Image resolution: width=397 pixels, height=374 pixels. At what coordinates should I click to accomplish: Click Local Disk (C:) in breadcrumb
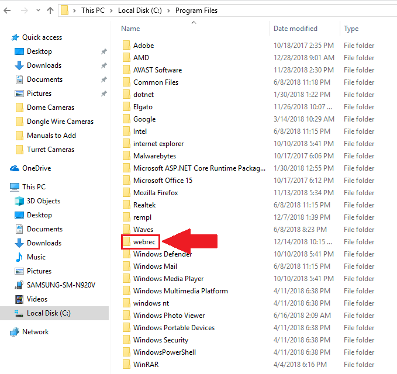coord(140,11)
